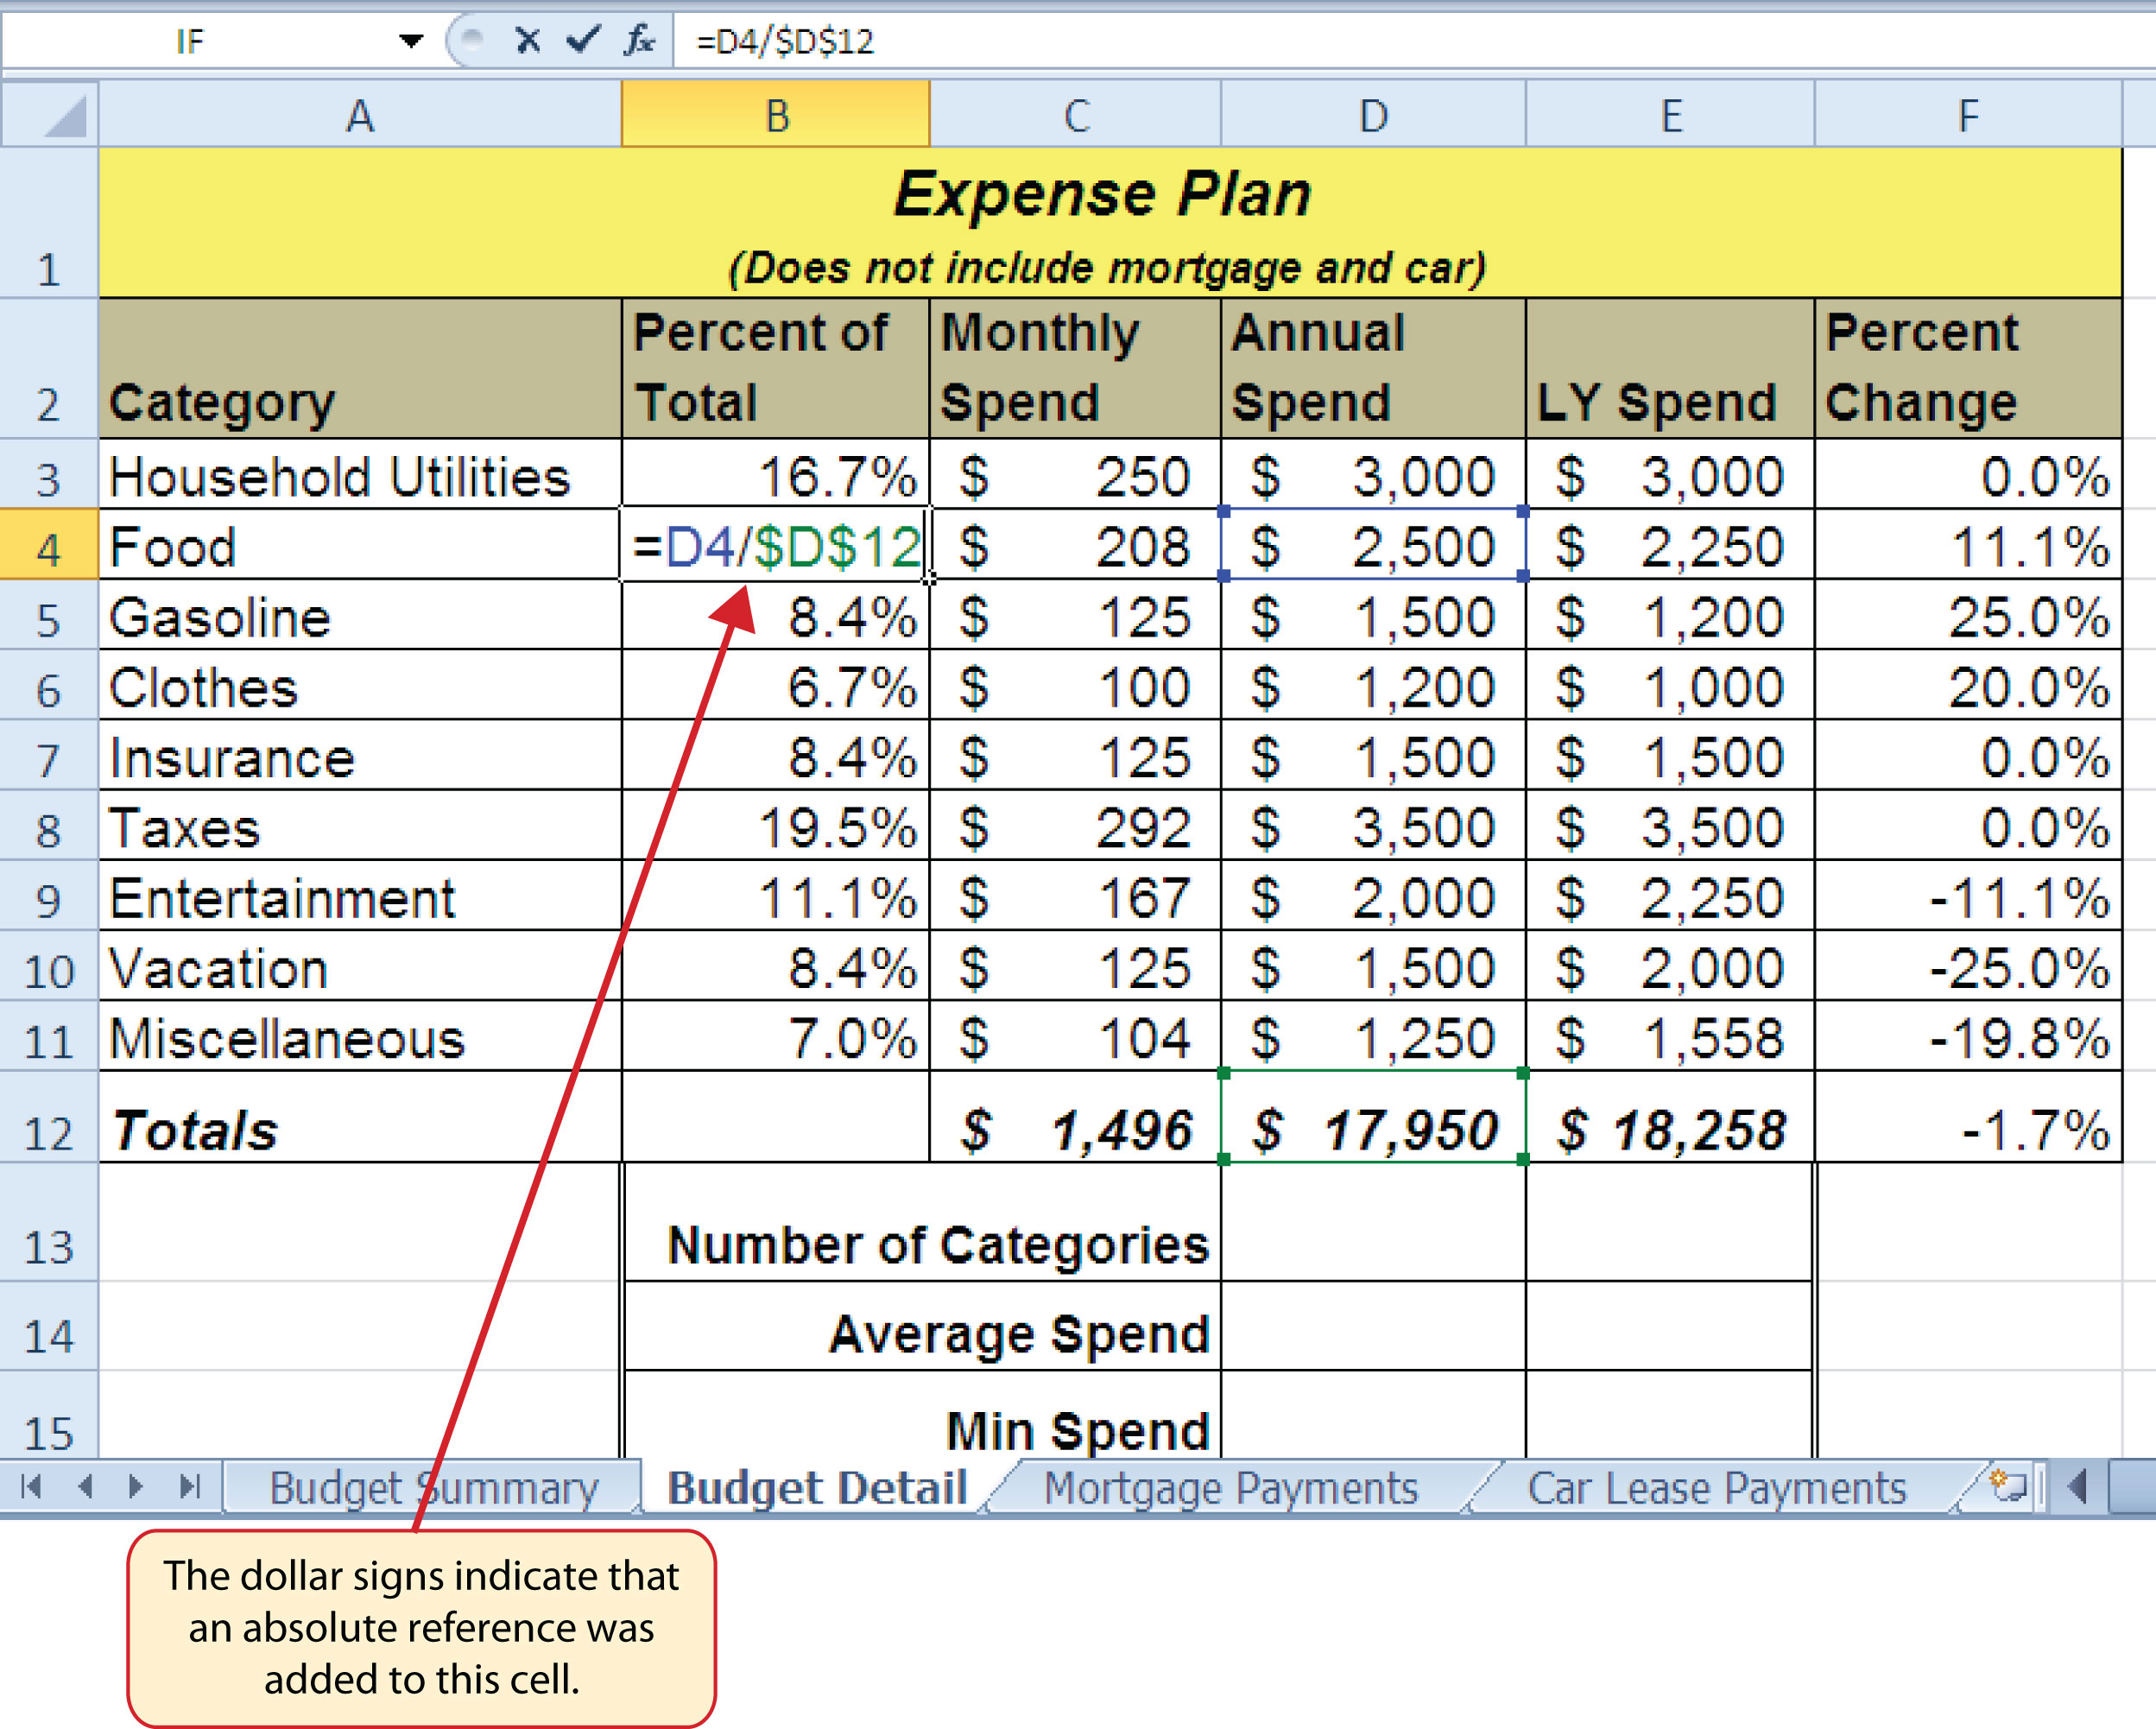
Task: Click horizontal scrollbar left arrow
Action: click(x=2078, y=1486)
